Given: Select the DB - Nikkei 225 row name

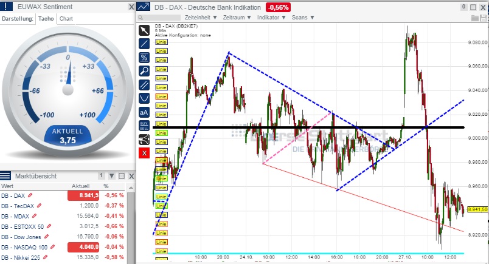Looking at the screenshot, I should click(21, 257).
